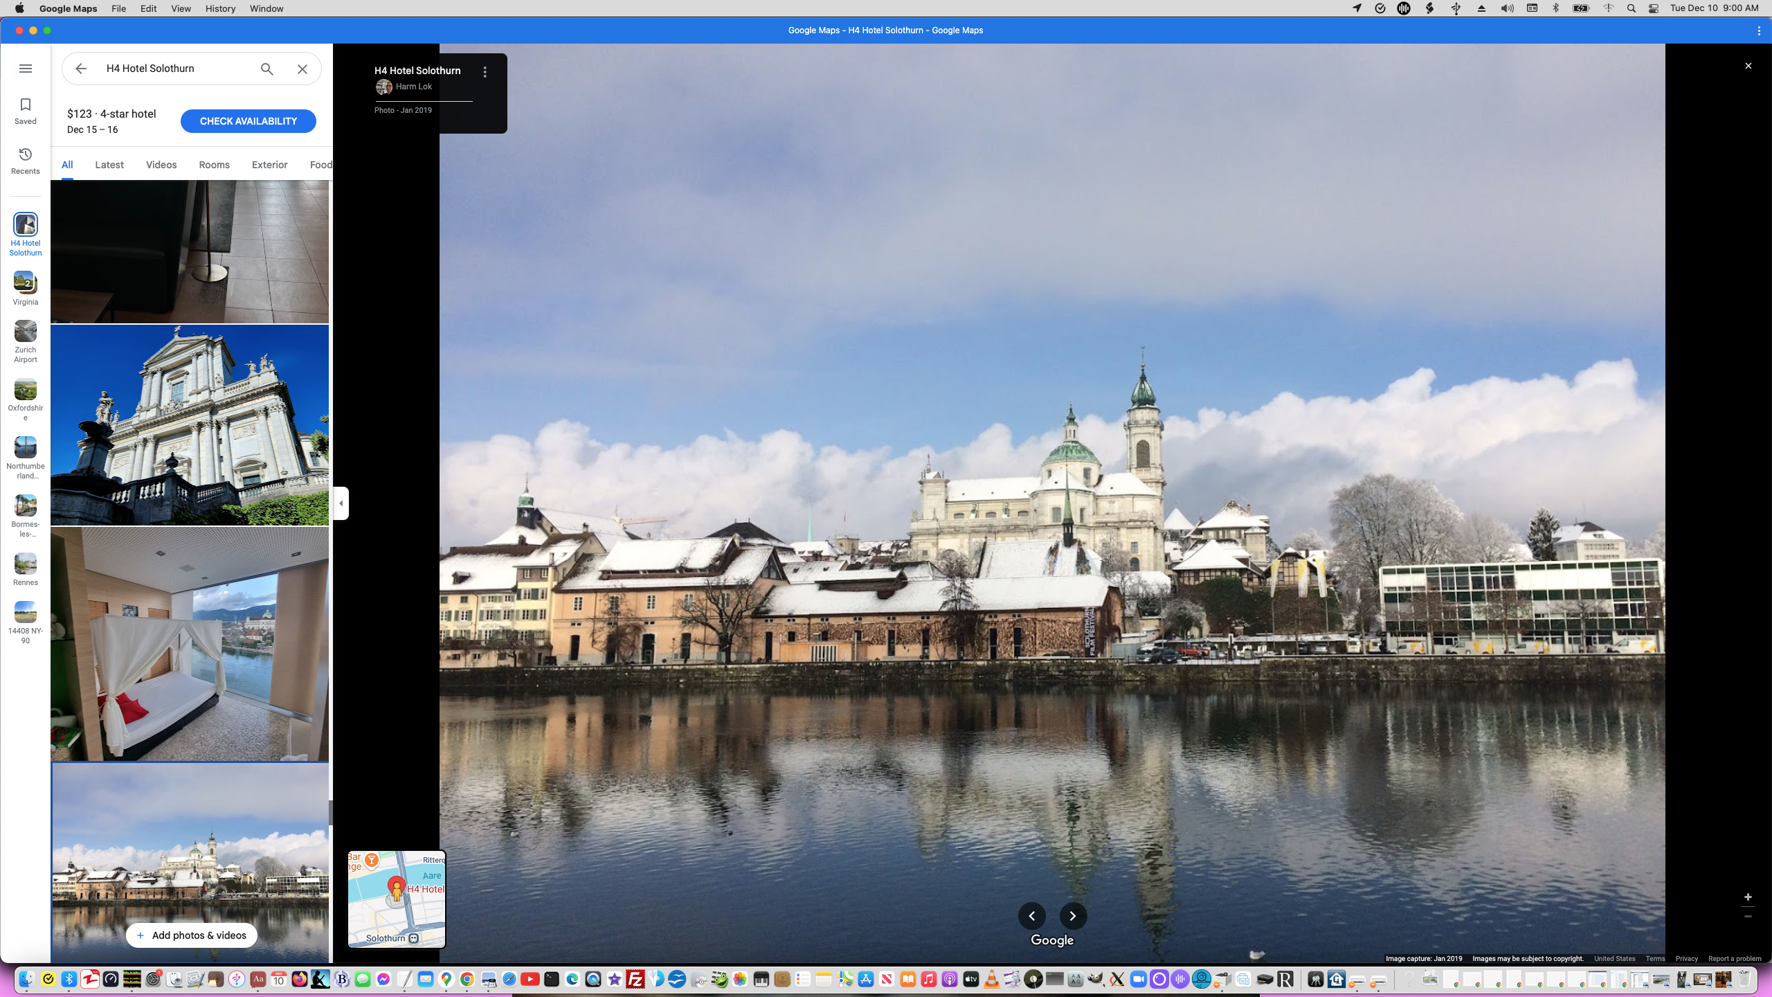Viewport: 1772px width, 997px height.
Task: Zoom in on photo with plus
Action: pos(1748,897)
